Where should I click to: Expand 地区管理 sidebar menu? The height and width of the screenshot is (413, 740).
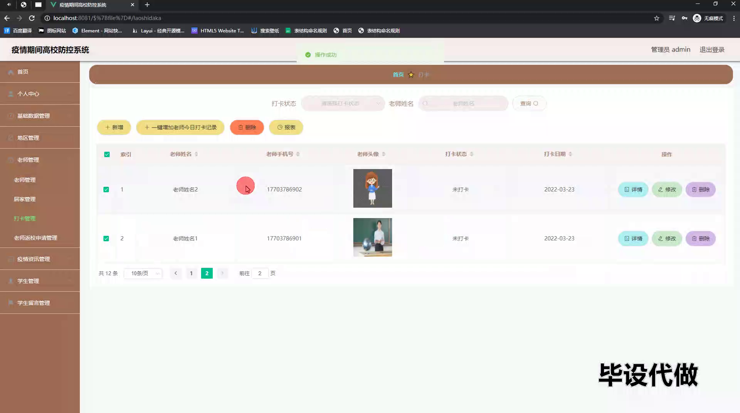[x=40, y=138]
